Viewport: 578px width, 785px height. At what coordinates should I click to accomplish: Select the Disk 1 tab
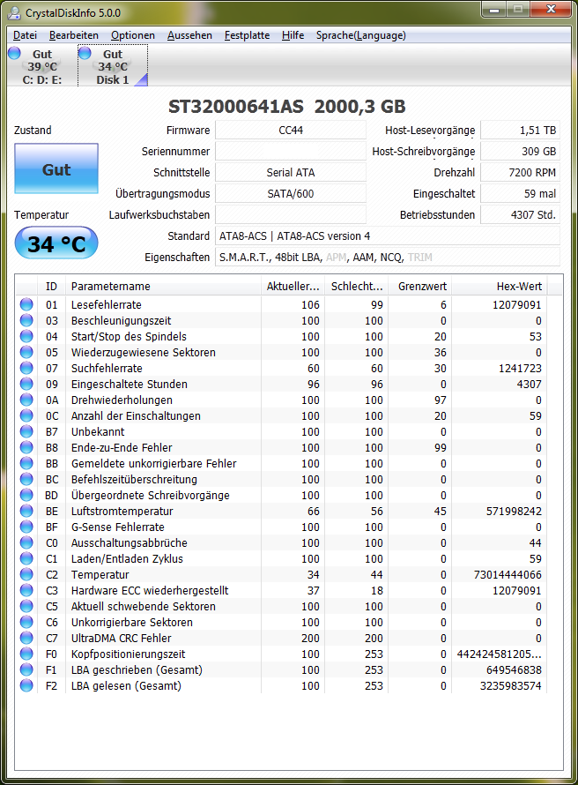(113, 66)
